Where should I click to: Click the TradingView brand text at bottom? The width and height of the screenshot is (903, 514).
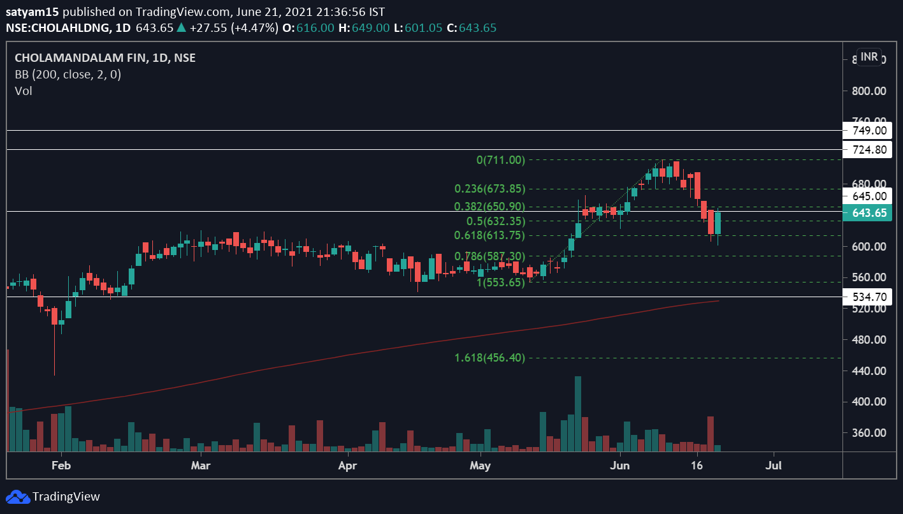point(66,497)
